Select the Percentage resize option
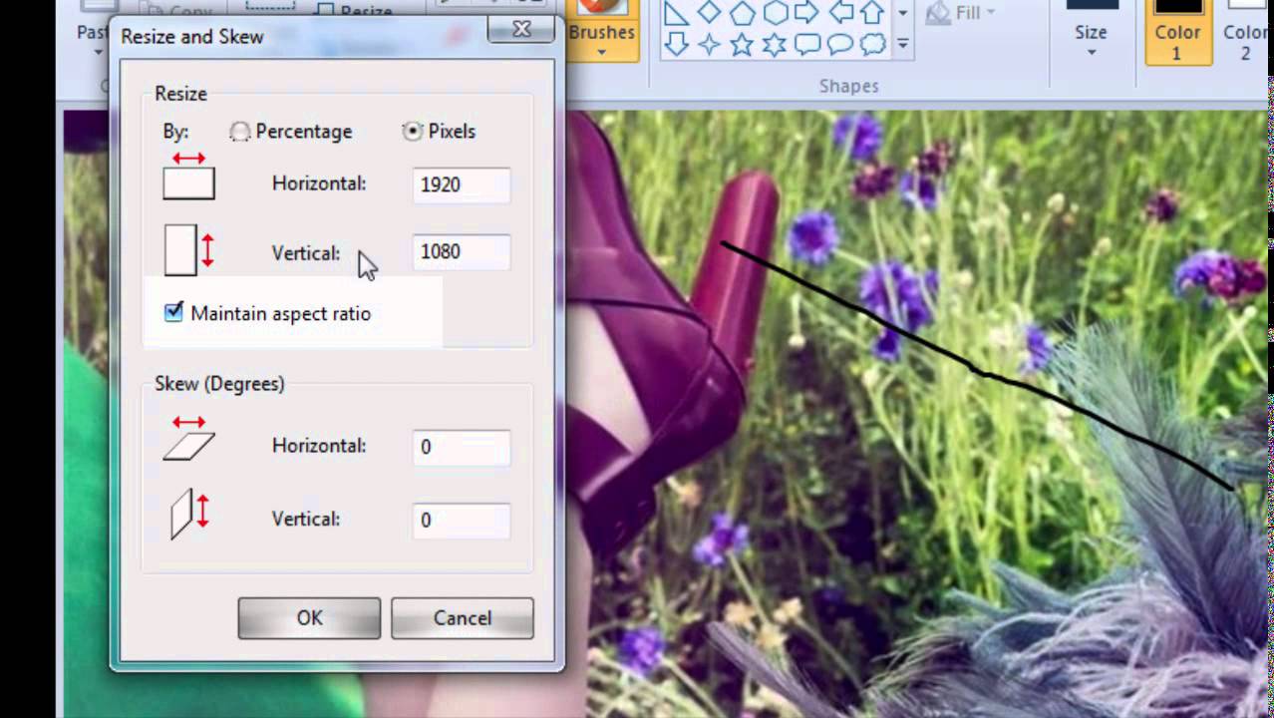Image resolution: width=1274 pixels, height=718 pixels. tap(239, 131)
